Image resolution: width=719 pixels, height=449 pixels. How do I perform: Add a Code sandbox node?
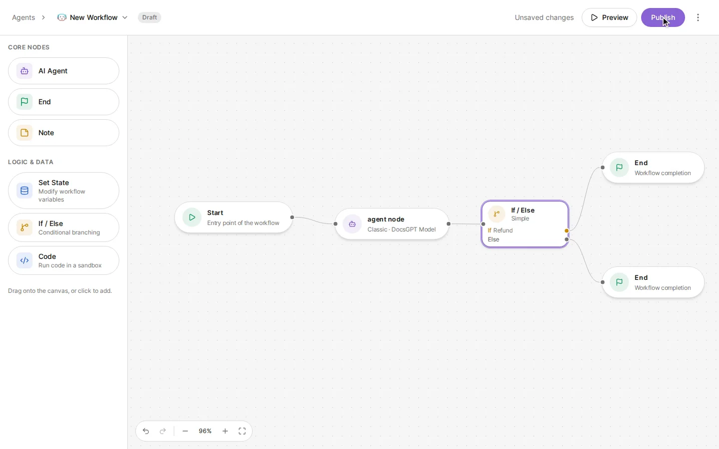[63, 260]
